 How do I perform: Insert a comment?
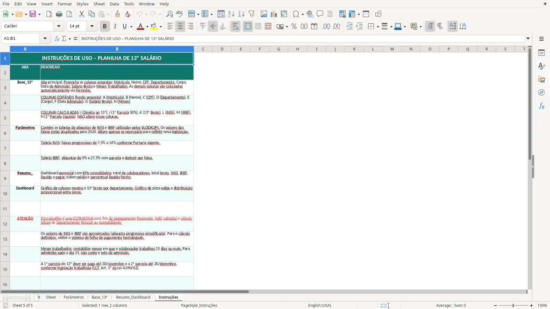[320, 14]
